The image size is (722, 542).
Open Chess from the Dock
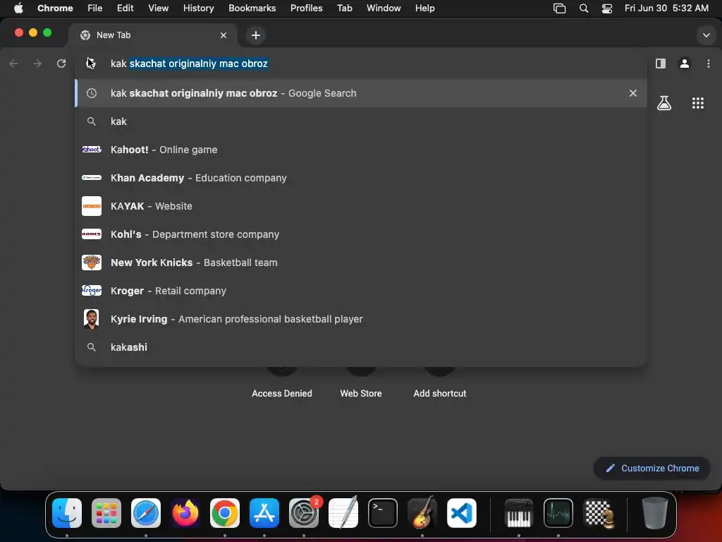point(599,513)
